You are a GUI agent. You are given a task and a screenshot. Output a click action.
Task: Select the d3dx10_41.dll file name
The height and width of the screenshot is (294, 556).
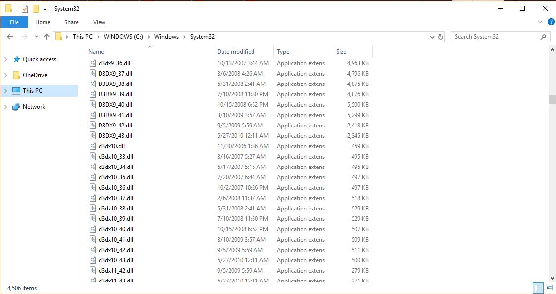point(115,240)
